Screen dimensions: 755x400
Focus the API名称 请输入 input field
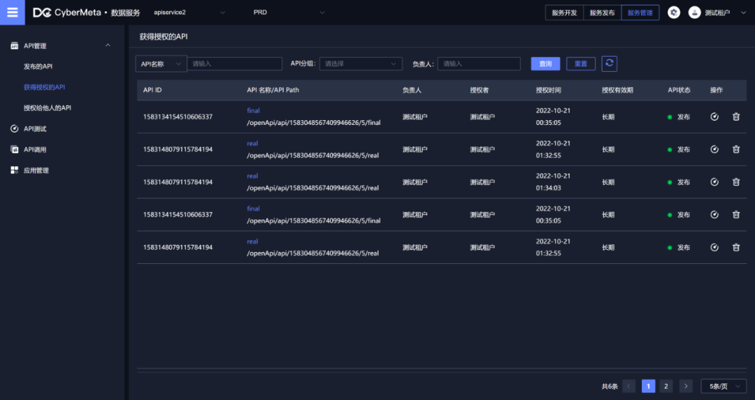pyautogui.click(x=234, y=64)
